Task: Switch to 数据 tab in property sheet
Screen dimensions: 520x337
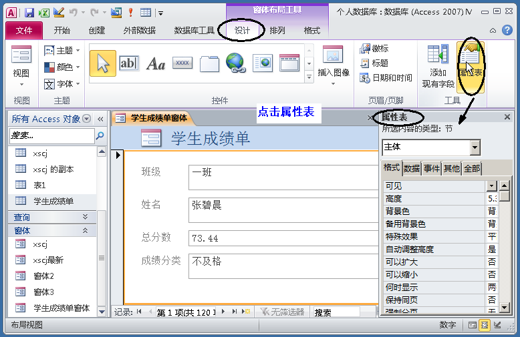Action: [412, 168]
